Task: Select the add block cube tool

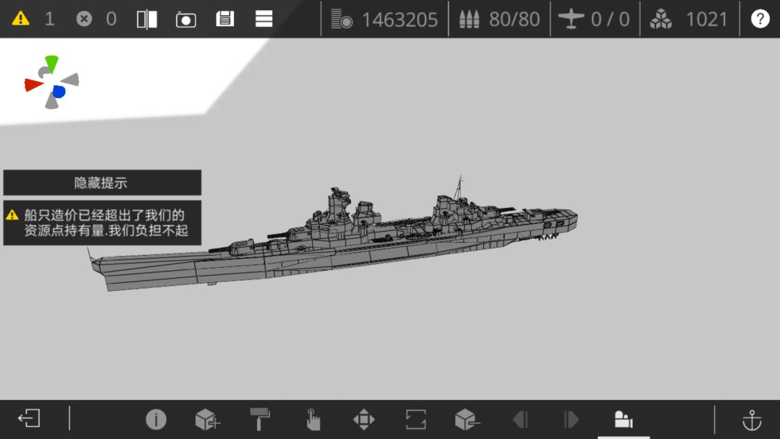Action: (x=207, y=419)
